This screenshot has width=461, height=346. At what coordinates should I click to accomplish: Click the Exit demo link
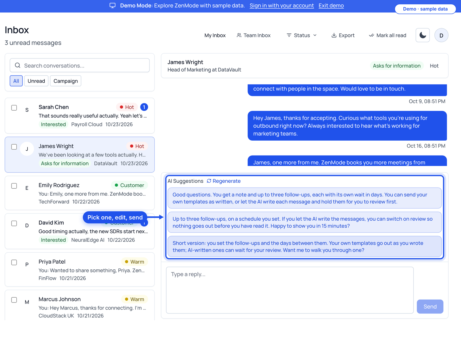(x=331, y=5)
